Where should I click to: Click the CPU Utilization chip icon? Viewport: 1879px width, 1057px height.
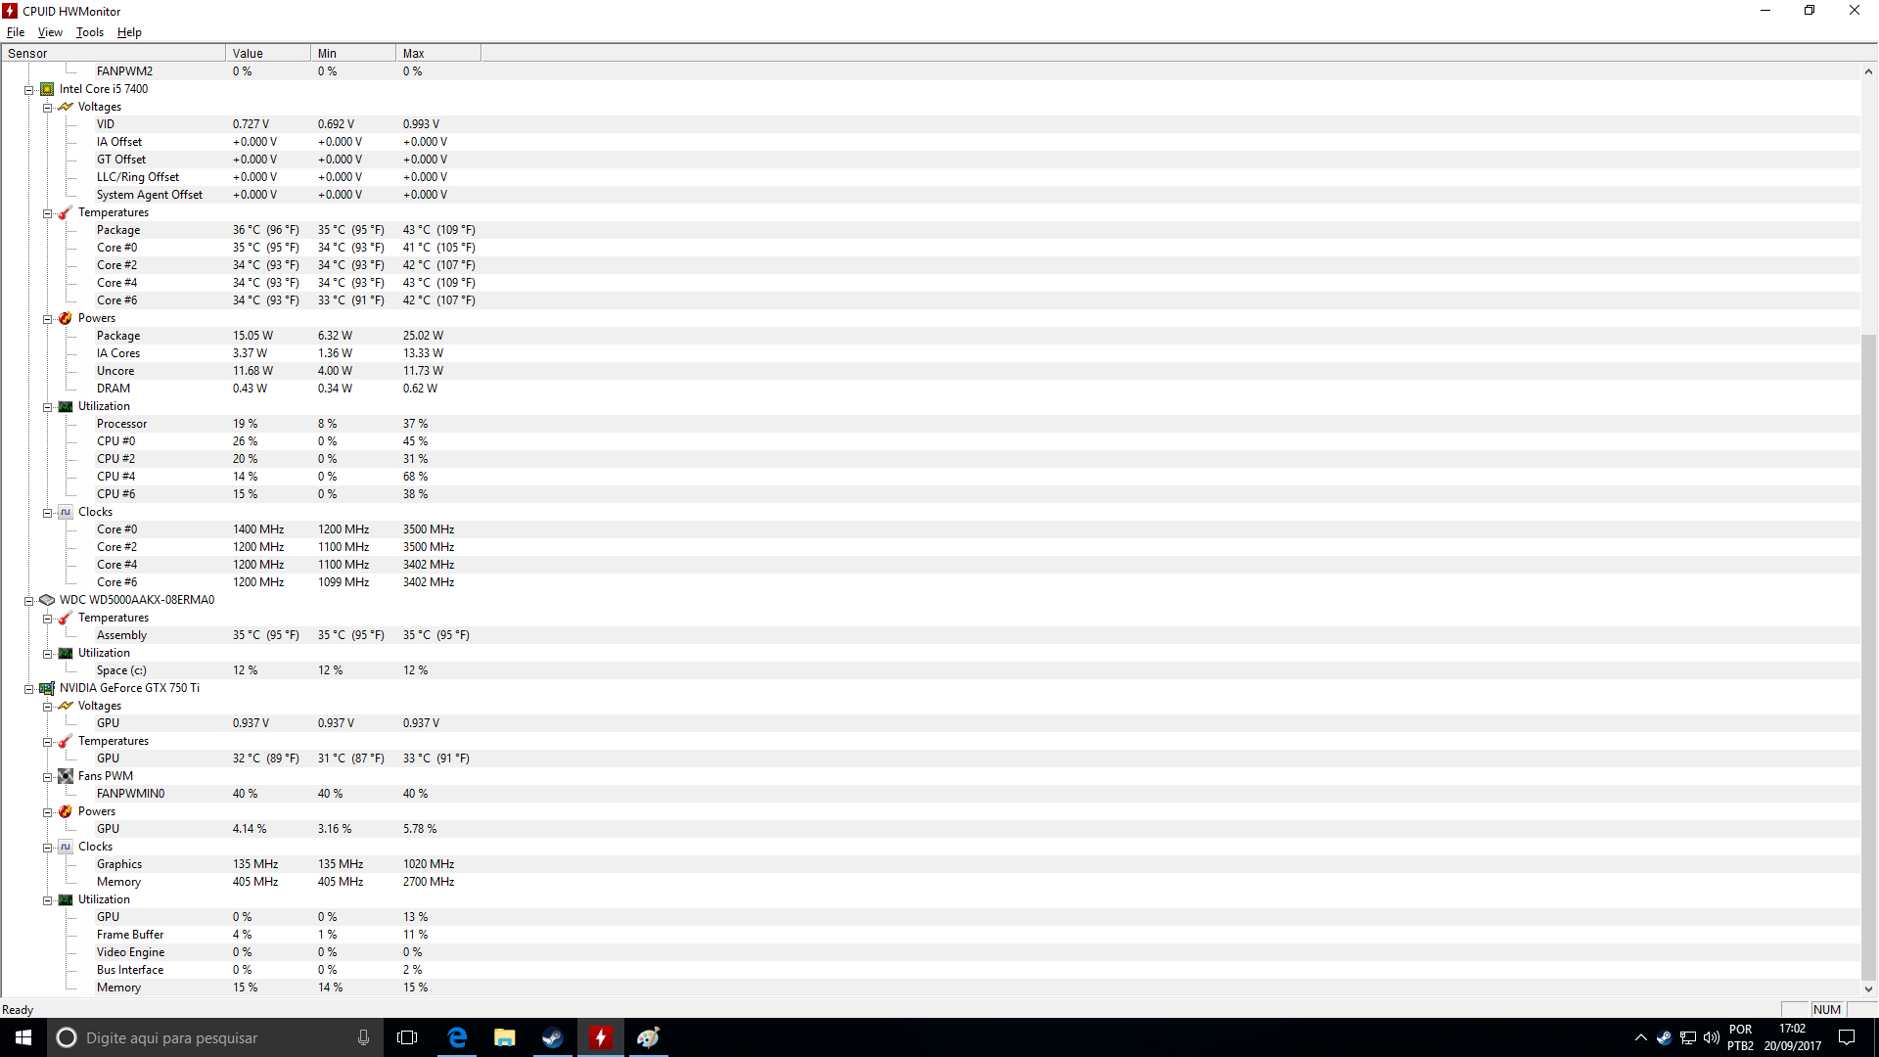(x=66, y=406)
